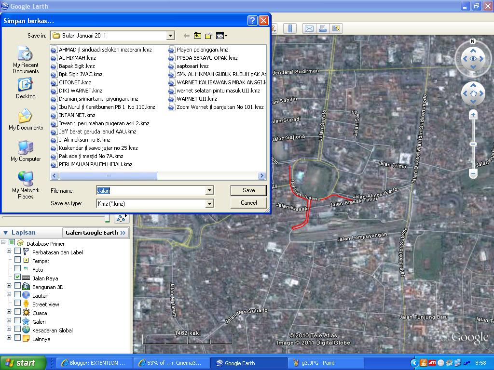The height and width of the screenshot is (370, 494).
Task: Go back with the dialog's back arrow icon
Action: tap(187, 36)
